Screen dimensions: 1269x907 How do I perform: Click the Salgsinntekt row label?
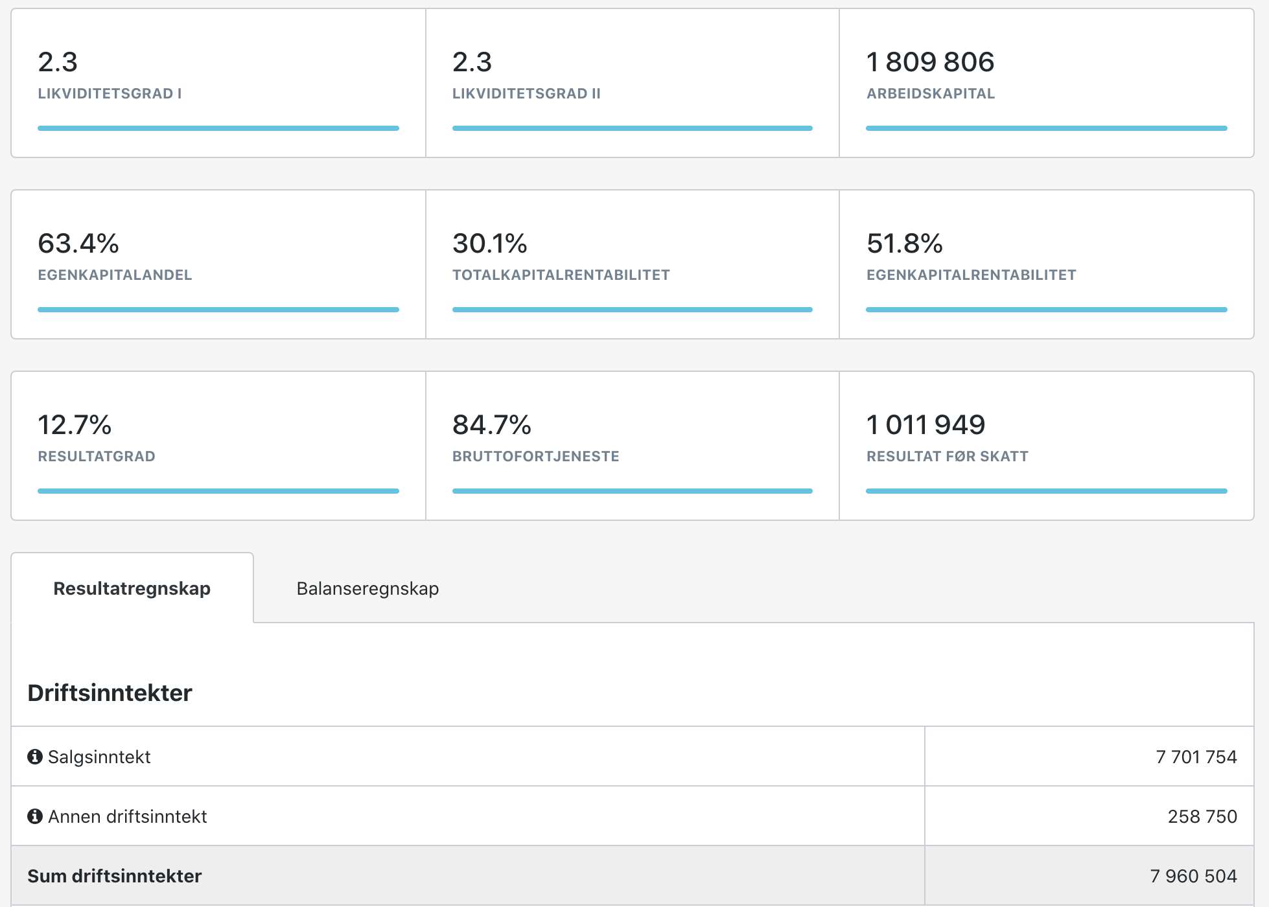tap(99, 757)
